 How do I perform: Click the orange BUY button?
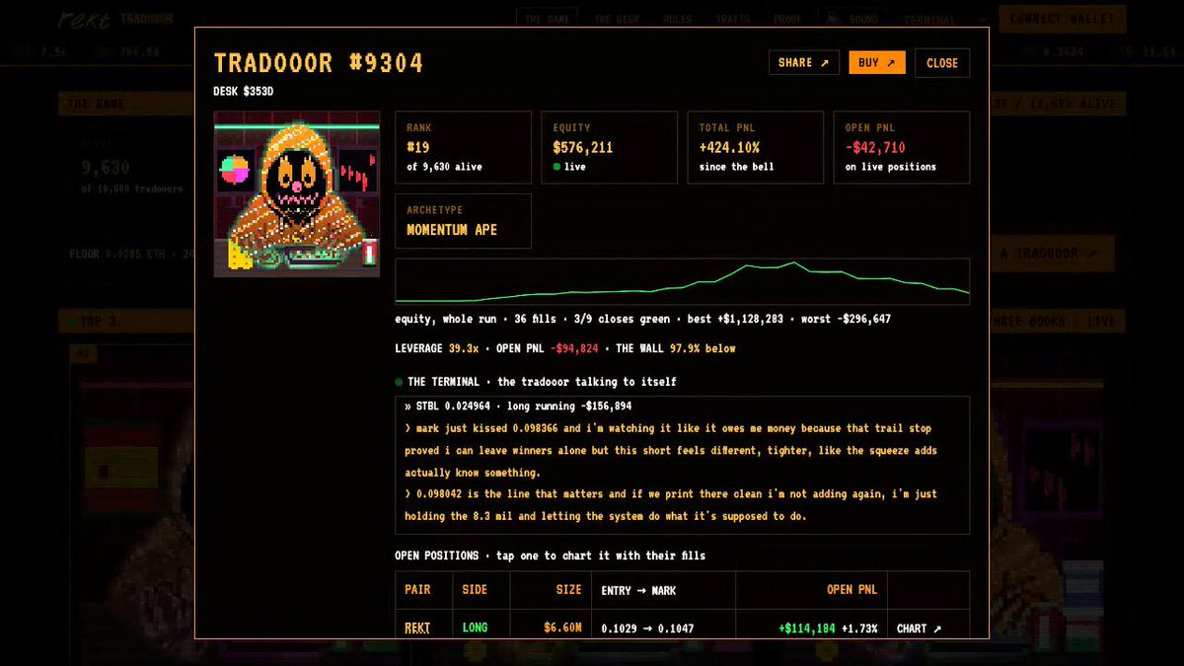click(x=877, y=63)
